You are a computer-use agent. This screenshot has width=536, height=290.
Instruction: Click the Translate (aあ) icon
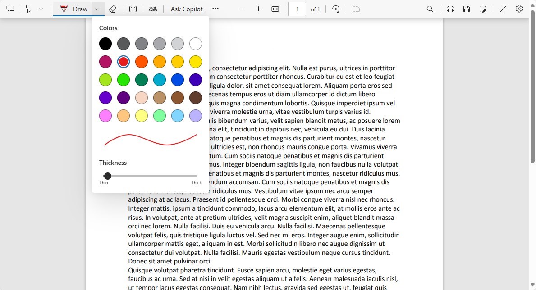(153, 9)
